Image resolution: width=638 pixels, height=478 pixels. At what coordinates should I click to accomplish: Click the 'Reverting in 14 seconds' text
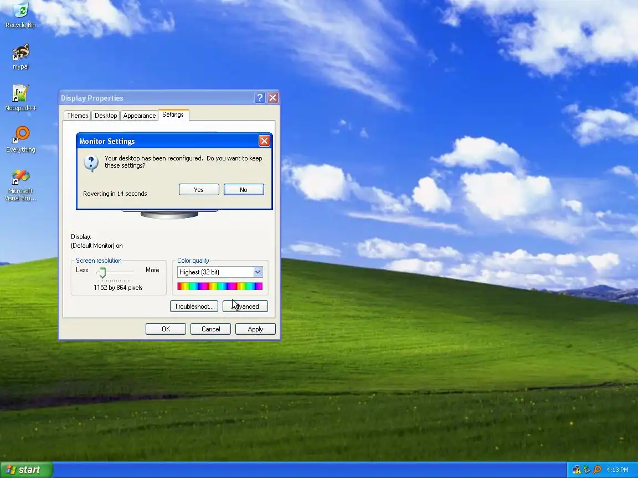coord(115,194)
